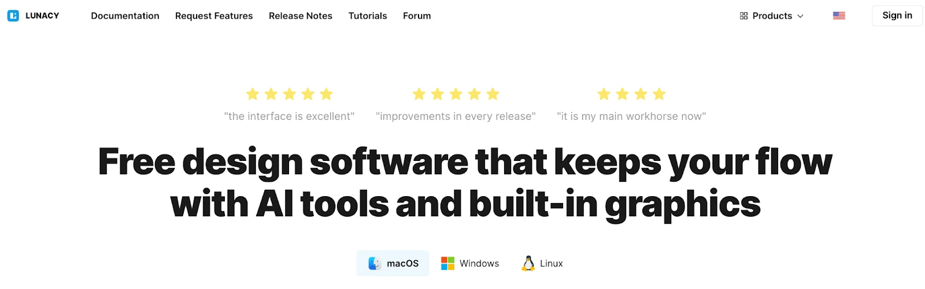This screenshot has width=925, height=289.
Task: Open the Documentation page
Action: point(125,16)
